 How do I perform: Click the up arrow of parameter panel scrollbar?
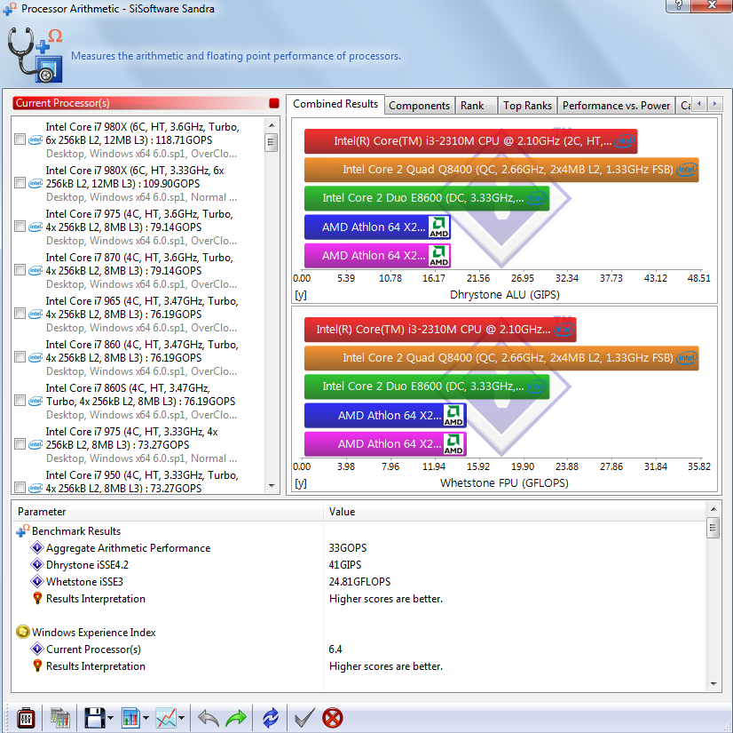tap(713, 509)
